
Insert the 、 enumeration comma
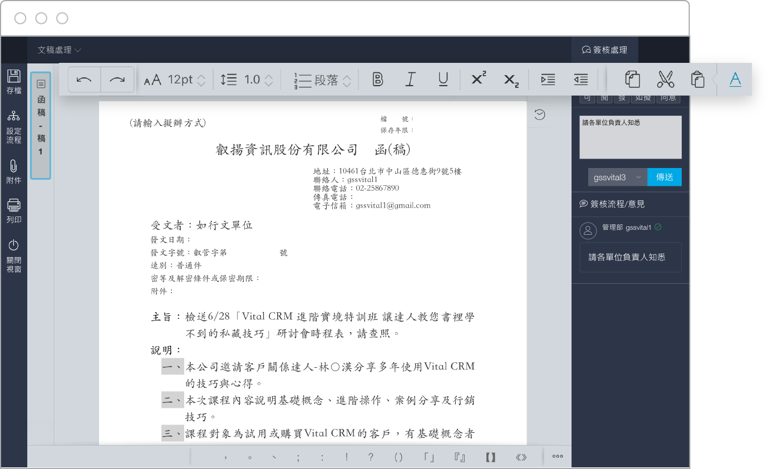click(274, 457)
